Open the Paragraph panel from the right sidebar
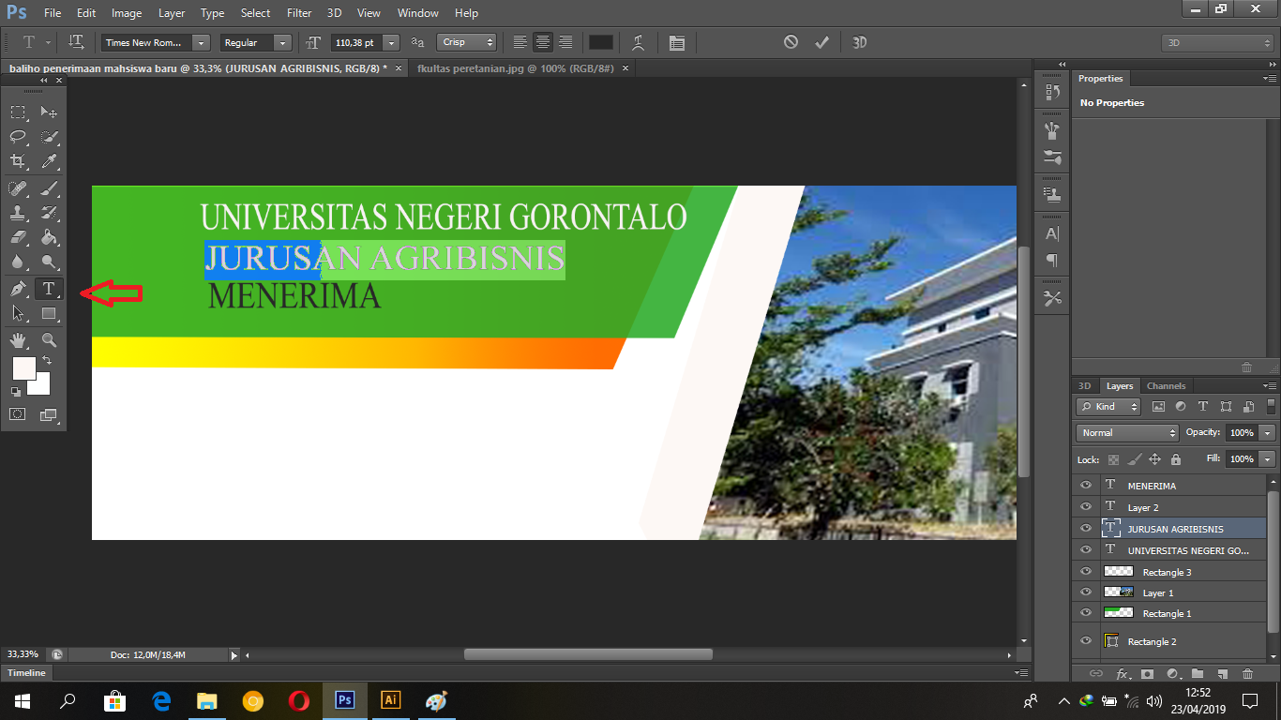Image resolution: width=1281 pixels, height=720 pixels. pos(1051,262)
